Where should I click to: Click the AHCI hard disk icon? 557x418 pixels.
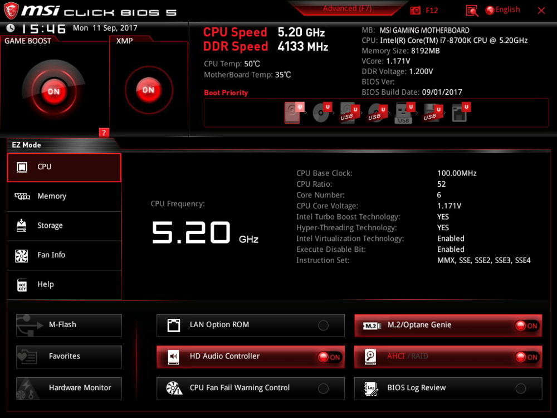[370, 357]
